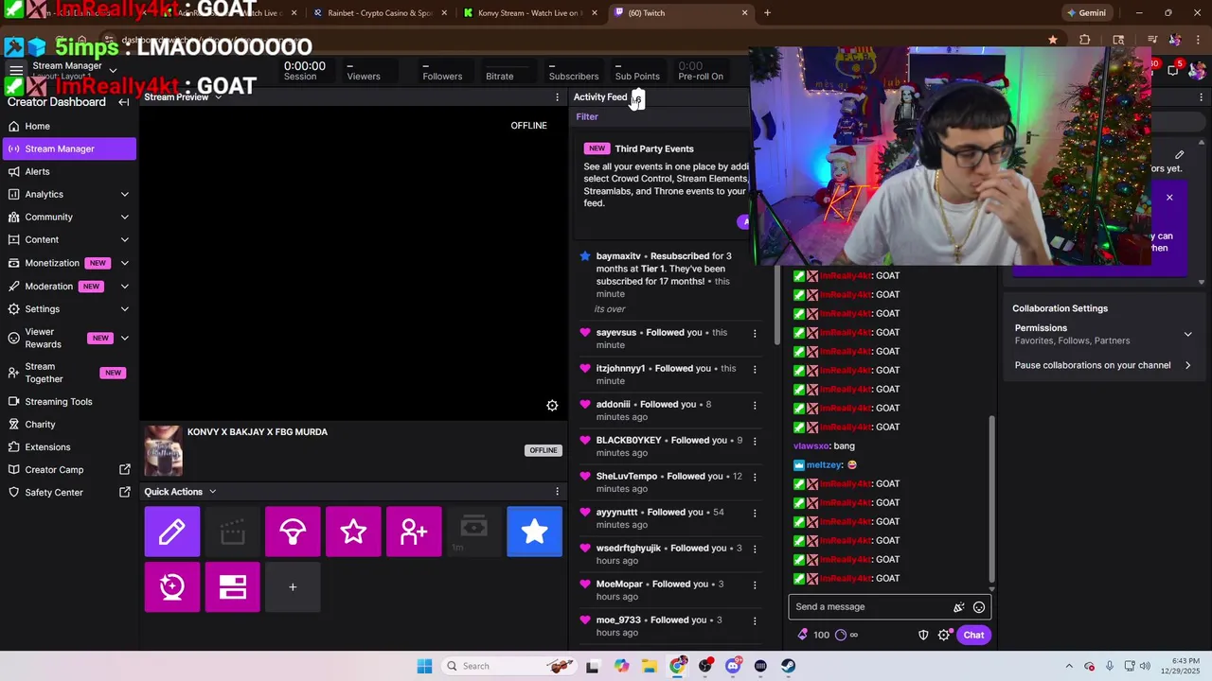Viewport: 1212px width, 681px height.
Task: Open the Quick Actions dropdown arrow
Action: coord(212,492)
